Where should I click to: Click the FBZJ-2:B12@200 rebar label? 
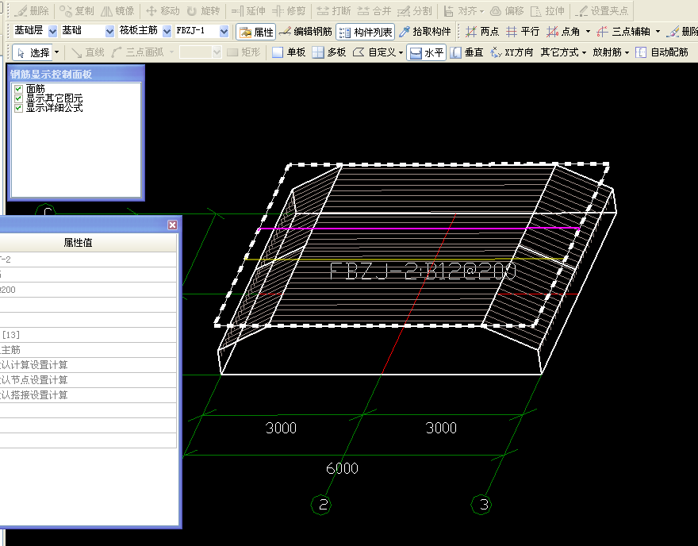coord(423,271)
